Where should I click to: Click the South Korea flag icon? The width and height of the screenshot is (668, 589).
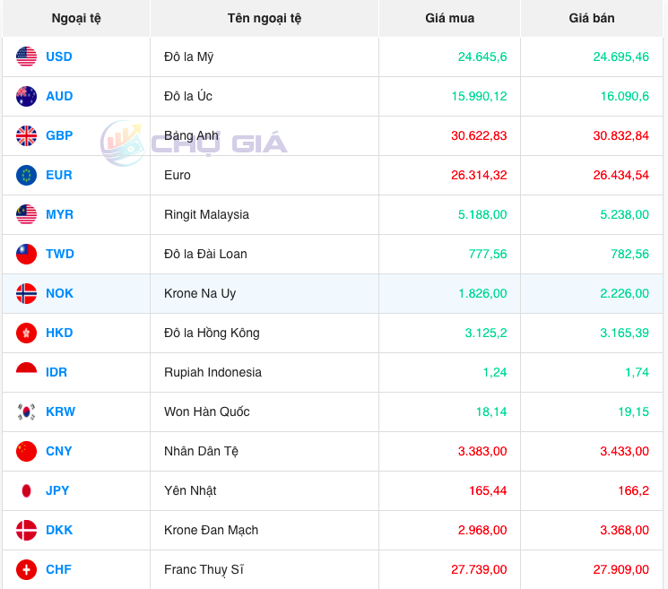26,411
